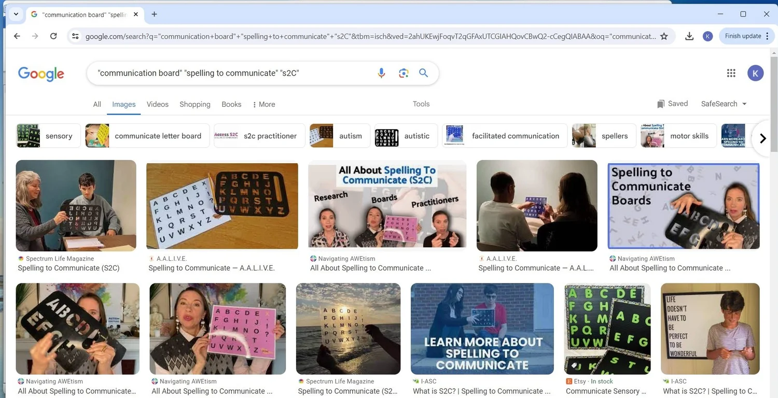Open the More search options menu
Screen dimensions: 778x398
point(263,104)
